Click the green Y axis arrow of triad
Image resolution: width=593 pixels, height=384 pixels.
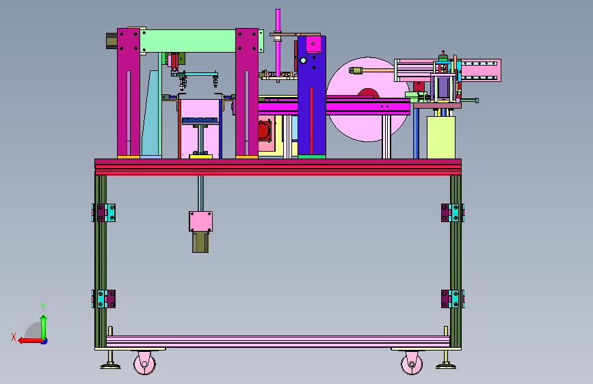pyautogui.click(x=44, y=327)
